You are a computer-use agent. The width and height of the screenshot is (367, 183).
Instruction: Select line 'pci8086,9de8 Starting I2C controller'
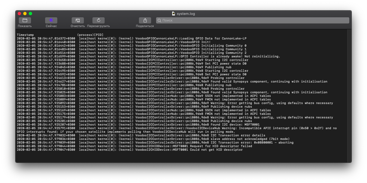(133, 71)
